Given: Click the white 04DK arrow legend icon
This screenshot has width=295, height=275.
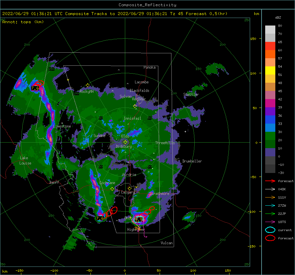Looking at the screenshot, I should 270,189.
